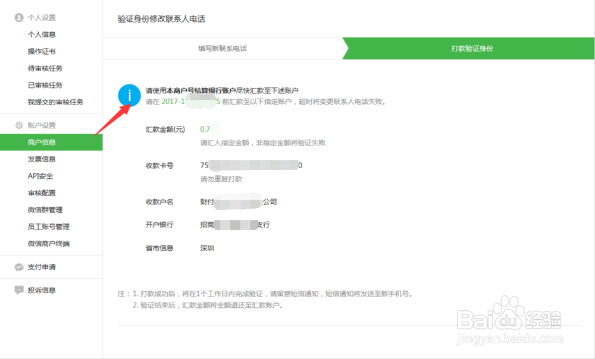This screenshot has width=595, height=359.
Task: Select 我提交的审核任务 in the sidebar
Action: click(x=53, y=102)
